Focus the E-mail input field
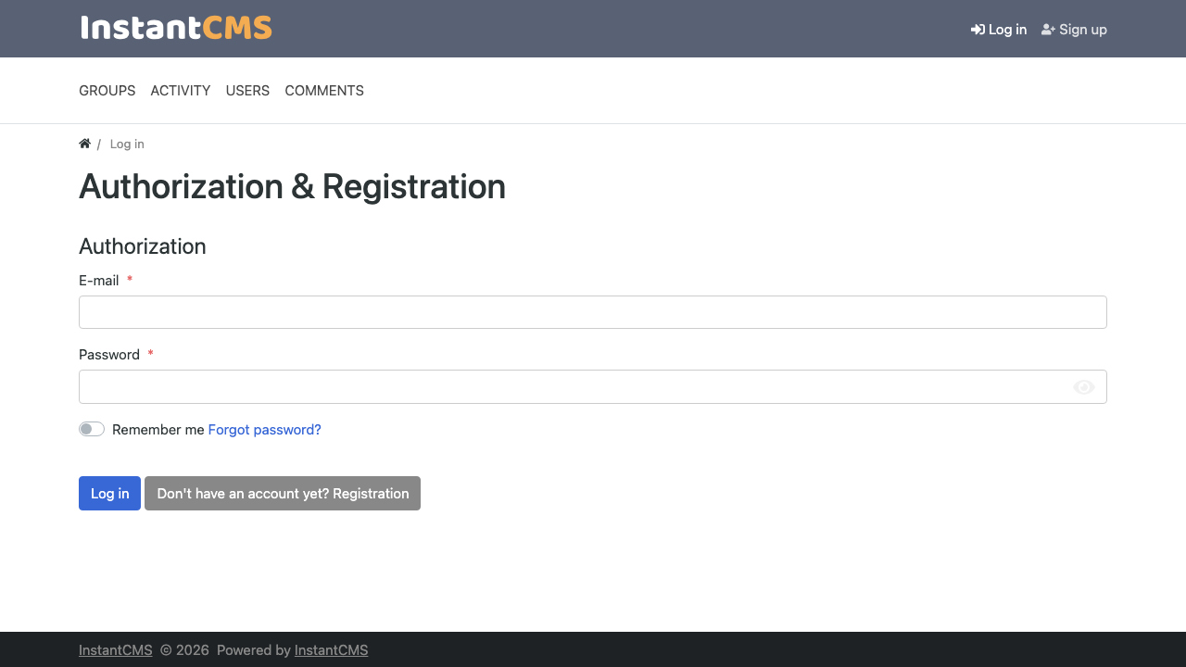 593,312
